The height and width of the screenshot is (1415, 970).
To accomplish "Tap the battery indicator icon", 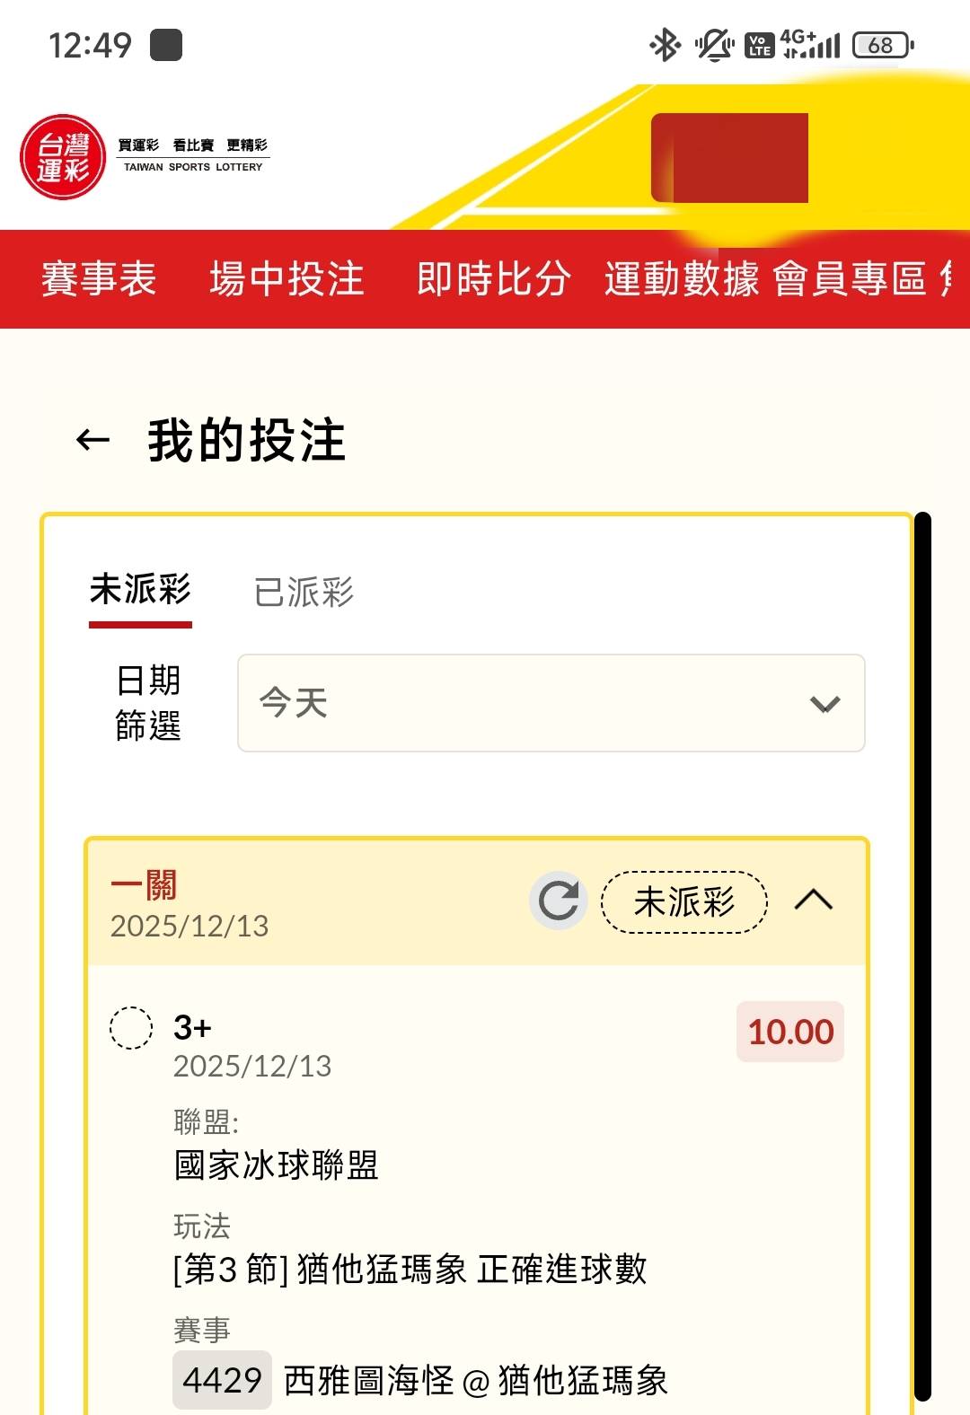I will pos(882,45).
